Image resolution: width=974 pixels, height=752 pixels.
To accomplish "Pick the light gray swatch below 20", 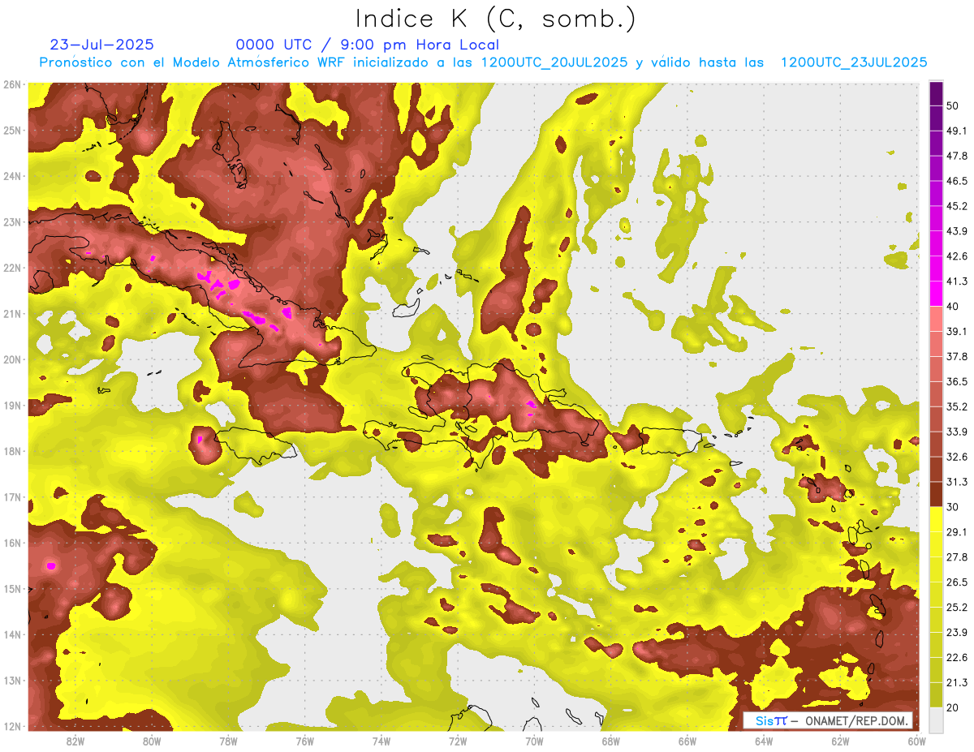I will click(x=936, y=719).
